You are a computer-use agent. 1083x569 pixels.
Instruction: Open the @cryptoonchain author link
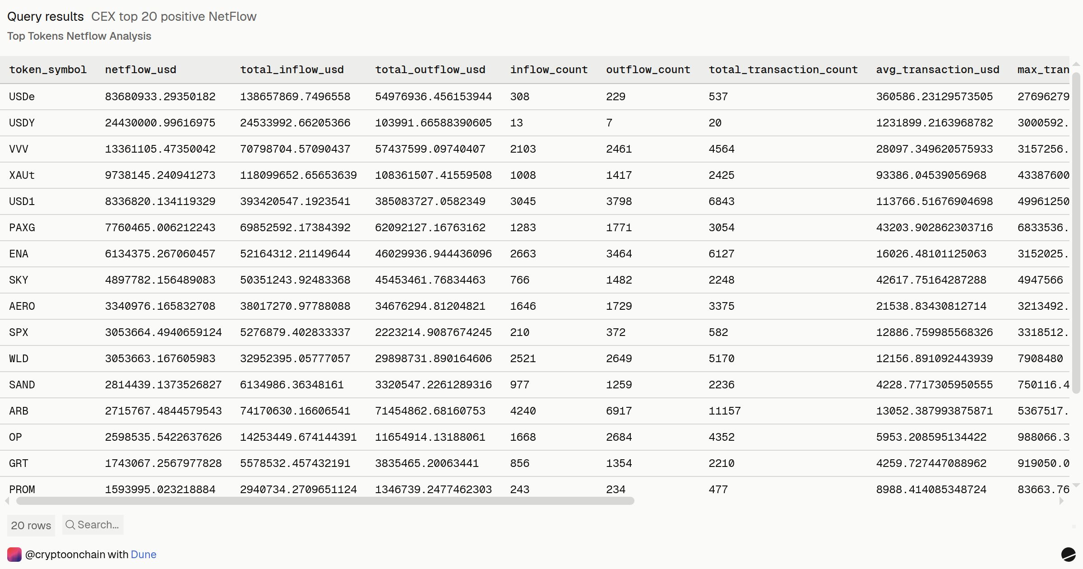tap(65, 555)
